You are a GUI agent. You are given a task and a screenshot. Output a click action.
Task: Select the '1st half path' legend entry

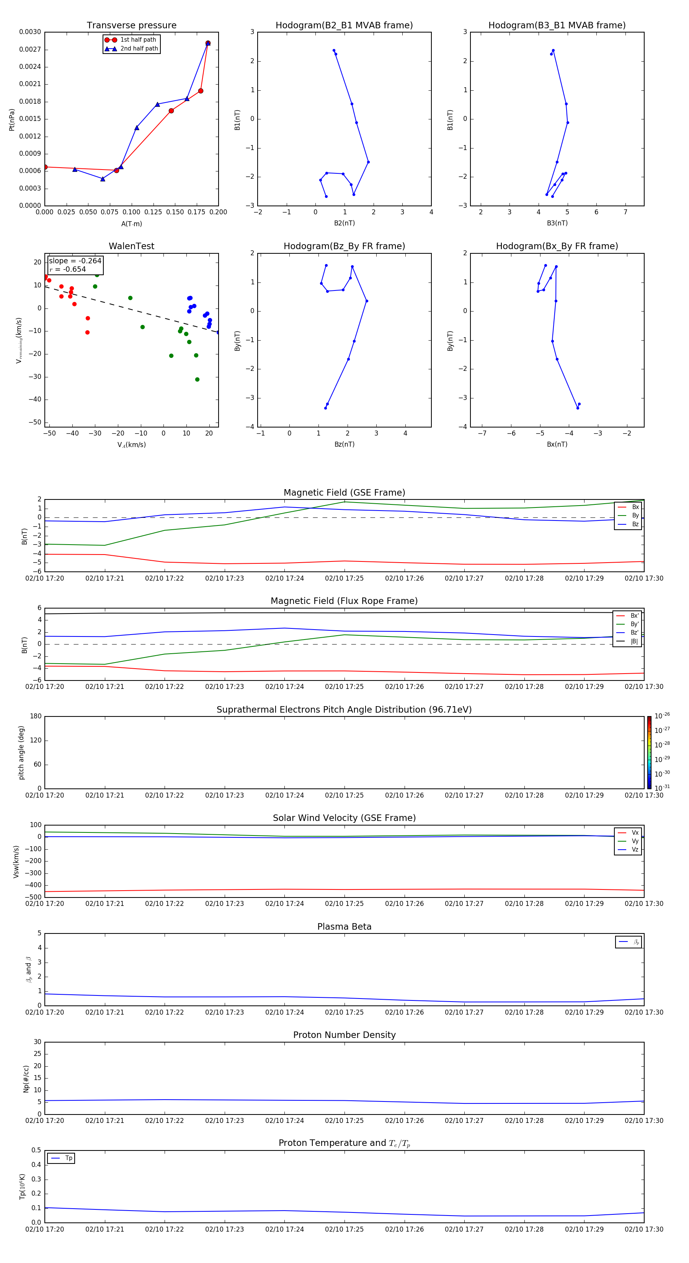tap(131, 40)
